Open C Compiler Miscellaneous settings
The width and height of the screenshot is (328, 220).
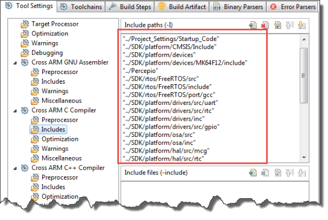coord(56,158)
